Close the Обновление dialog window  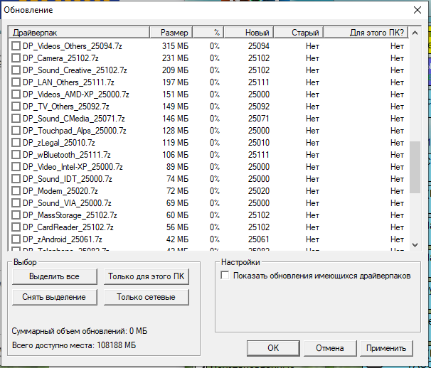pos(417,10)
